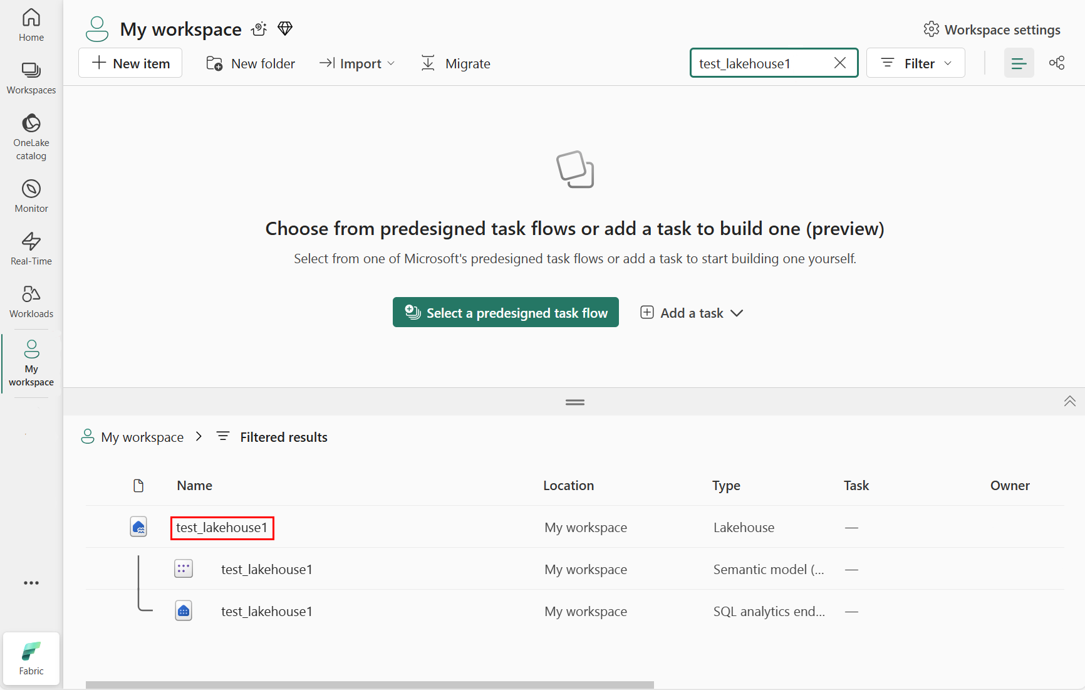The image size is (1085, 690).
Task: Go to Real-Time hub
Action: click(x=31, y=248)
